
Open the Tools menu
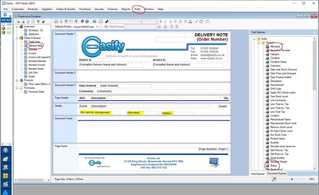tap(137, 9)
